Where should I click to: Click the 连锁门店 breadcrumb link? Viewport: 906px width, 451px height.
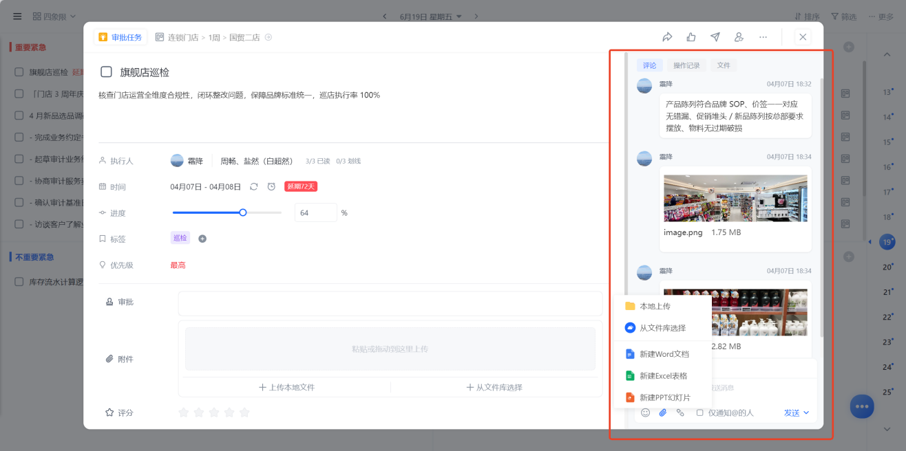point(183,37)
